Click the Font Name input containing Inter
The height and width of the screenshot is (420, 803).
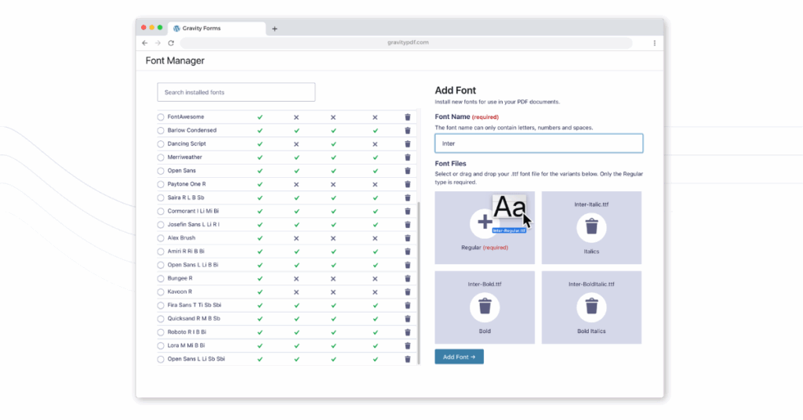pos(539,143)
